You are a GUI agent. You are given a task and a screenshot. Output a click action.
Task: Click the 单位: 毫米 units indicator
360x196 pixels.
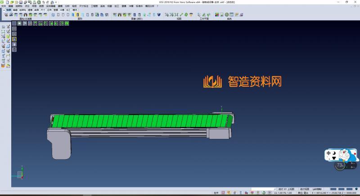click(x=303, y=193)
